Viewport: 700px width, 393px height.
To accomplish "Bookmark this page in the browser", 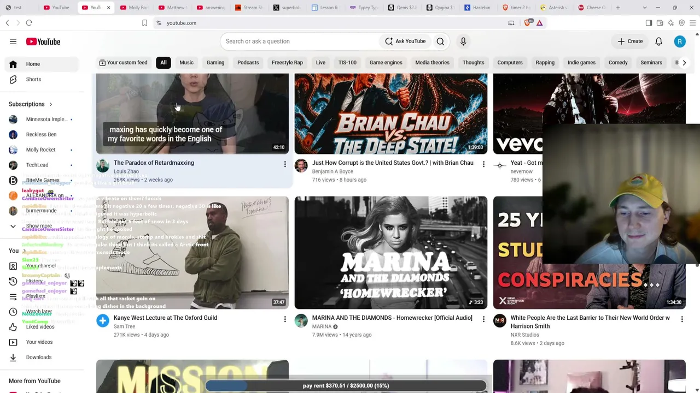I will (144, 23).
